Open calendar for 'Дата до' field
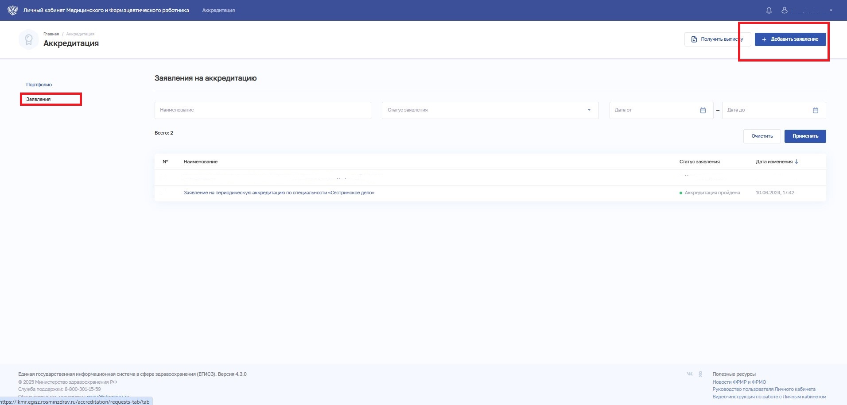The width and height of the screenshot is (847, 405). pos(815,110)
